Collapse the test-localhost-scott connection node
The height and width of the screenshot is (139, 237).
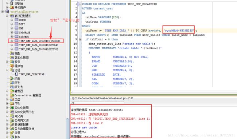coord(3,11)
